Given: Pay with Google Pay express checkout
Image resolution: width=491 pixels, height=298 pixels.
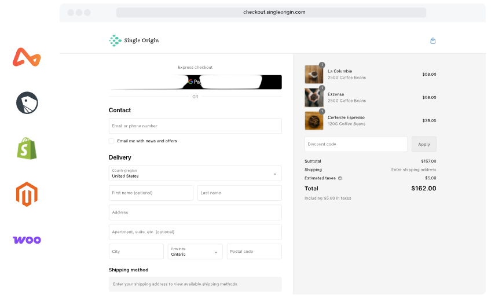Looking at the screenshot, I should coord(195,82).
